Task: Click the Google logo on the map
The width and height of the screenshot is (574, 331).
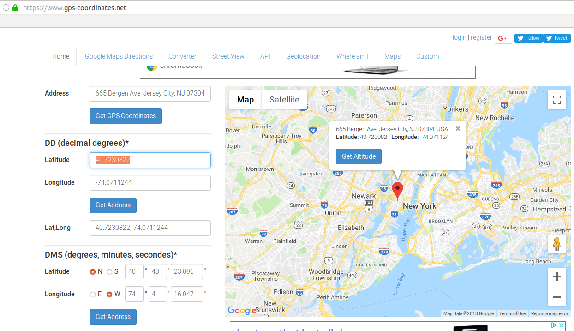Action: pos(242,310)
